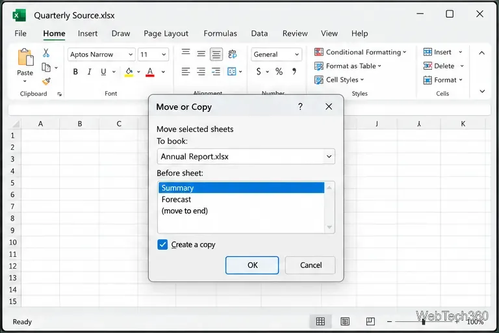This screenshot has height=333, width=499.
Task: Open Paste options arrow
Action: (25, 81)
